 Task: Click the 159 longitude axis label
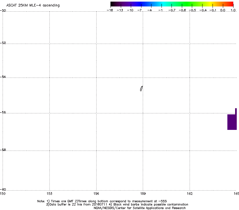143,194
